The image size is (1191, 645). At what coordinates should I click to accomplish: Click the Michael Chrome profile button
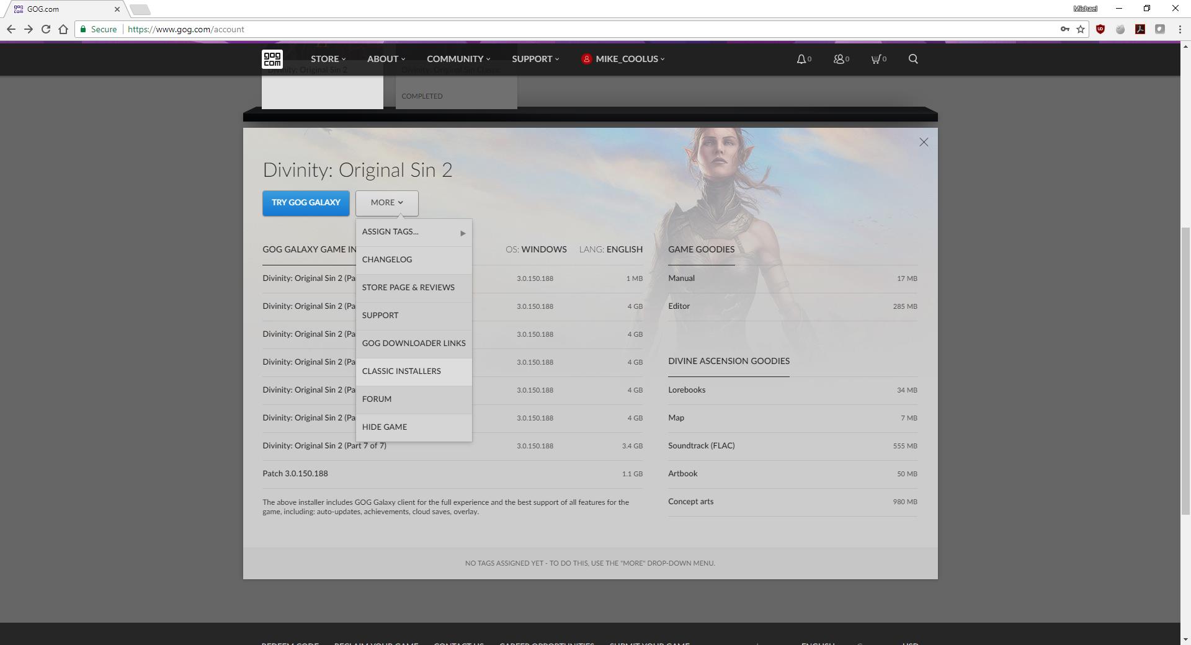pos(1085,9)
